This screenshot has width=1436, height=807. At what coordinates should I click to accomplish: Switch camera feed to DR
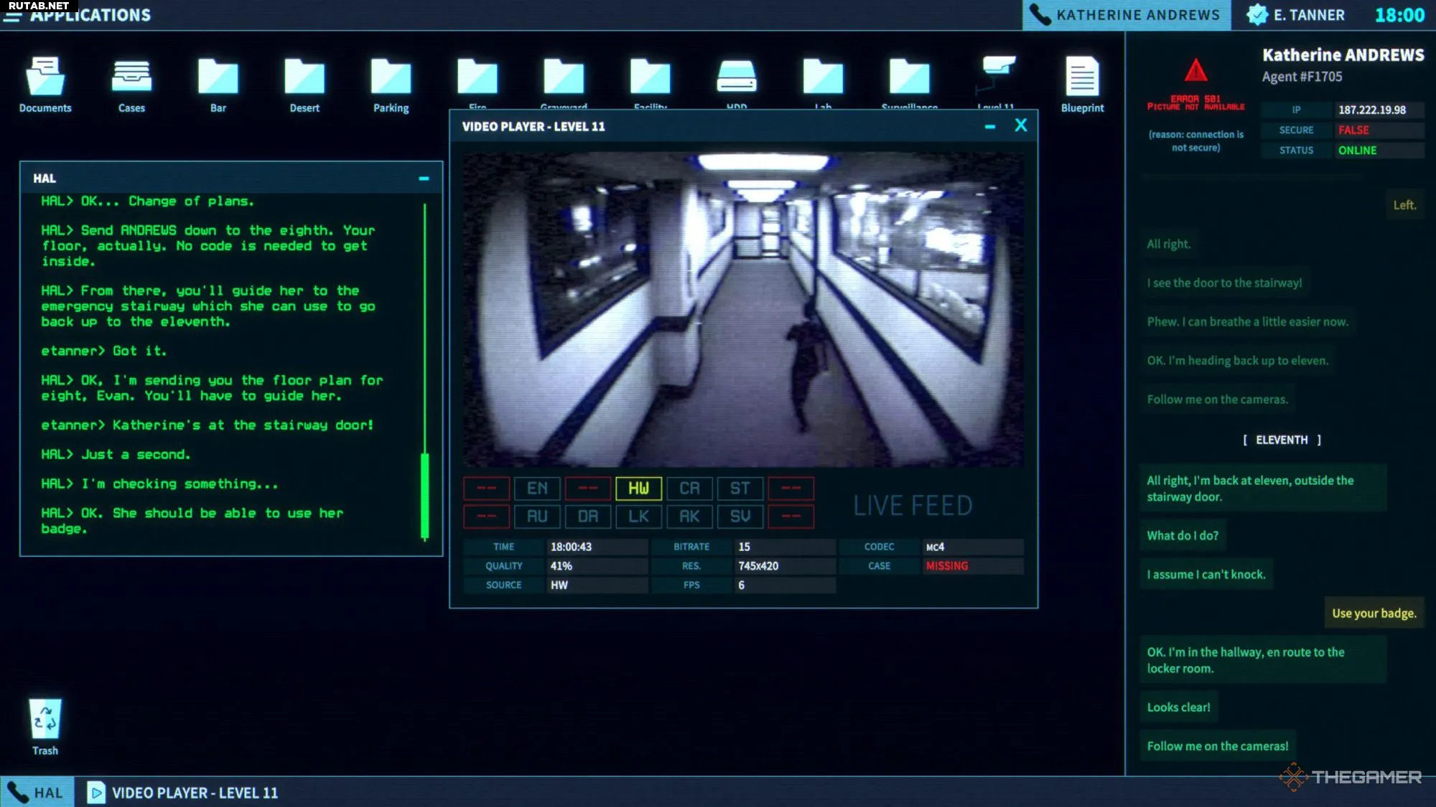pos(588,516)
